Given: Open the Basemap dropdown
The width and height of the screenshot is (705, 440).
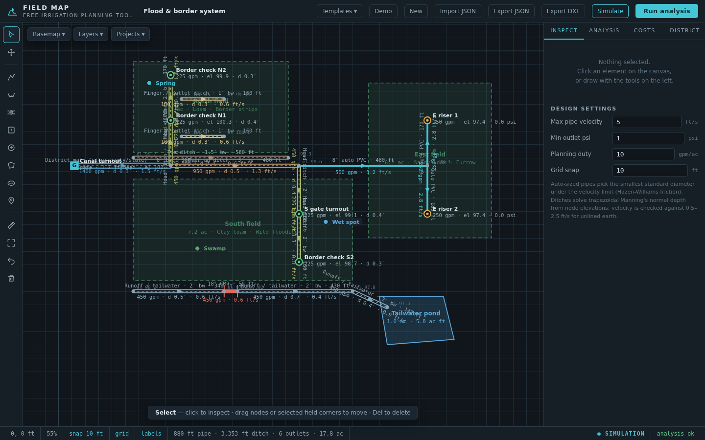Looking at the screenshot, I should [x=49, y=34].
